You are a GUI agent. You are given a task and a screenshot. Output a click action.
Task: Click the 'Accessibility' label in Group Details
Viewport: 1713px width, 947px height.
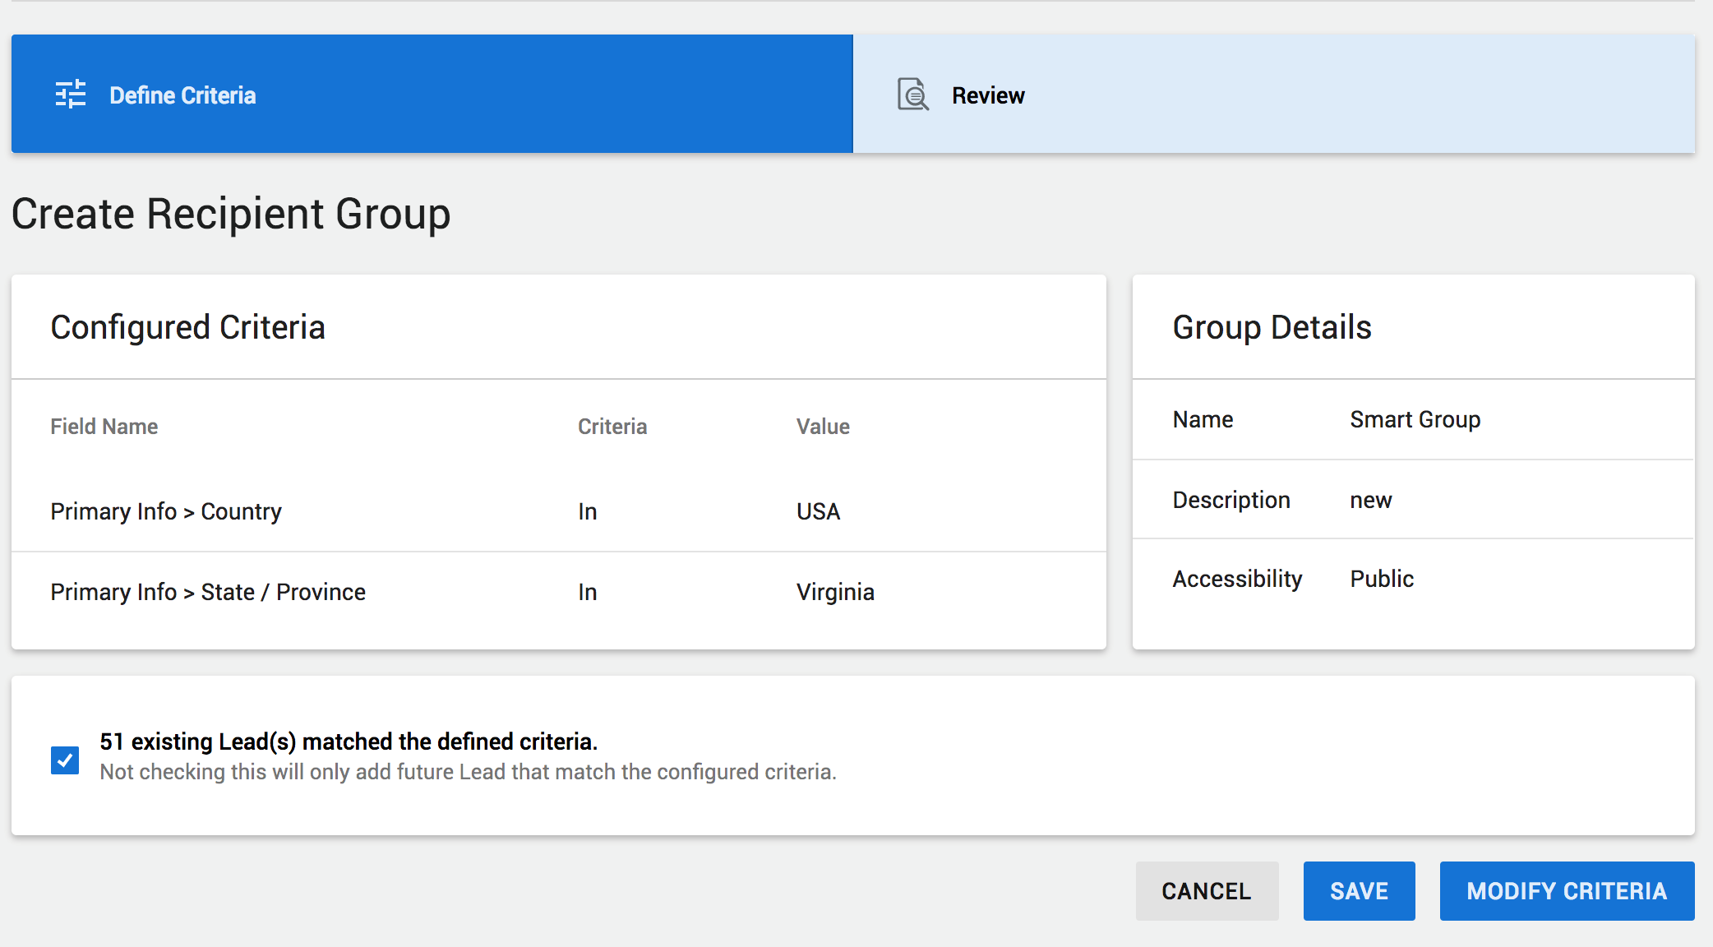click(1237, 579)
